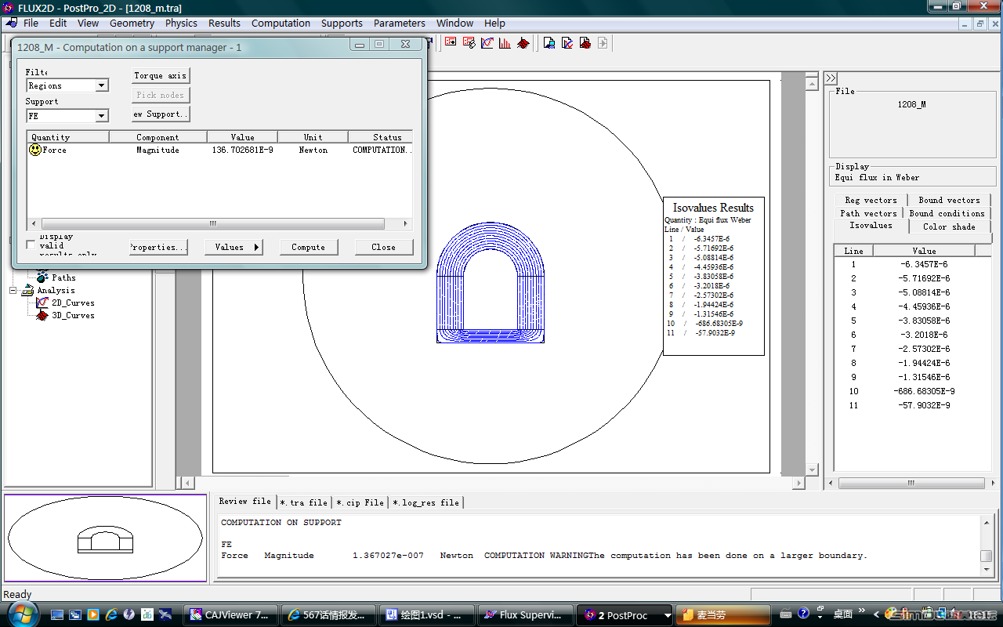The width and height of the screenshot is (1003, 627).
Task: Open the Filter Regions dropdown
Action: tap(102, 85)
